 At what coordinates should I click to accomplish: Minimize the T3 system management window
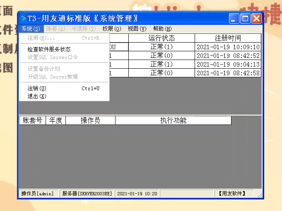click(x=234, y=18)
